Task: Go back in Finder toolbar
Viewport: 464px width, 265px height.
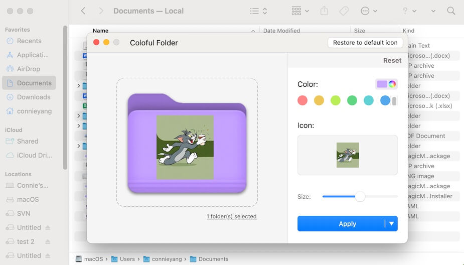Action: coord(83,11)
